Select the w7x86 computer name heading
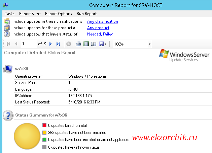 22,69
